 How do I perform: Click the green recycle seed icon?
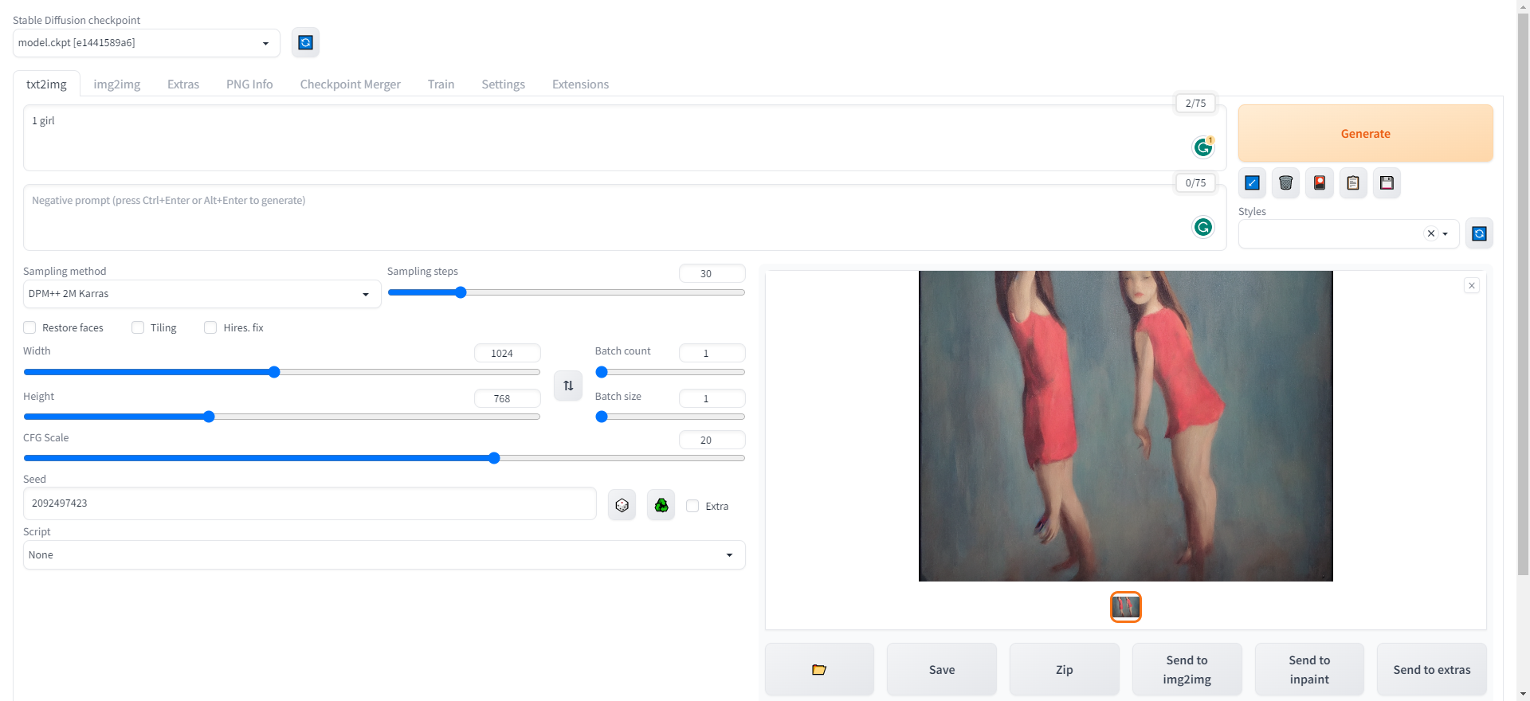tap(661, 505)
